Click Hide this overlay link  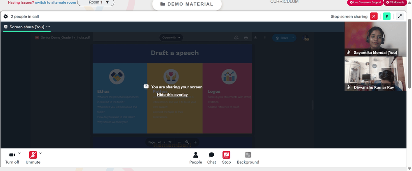(x=172, y=95)
